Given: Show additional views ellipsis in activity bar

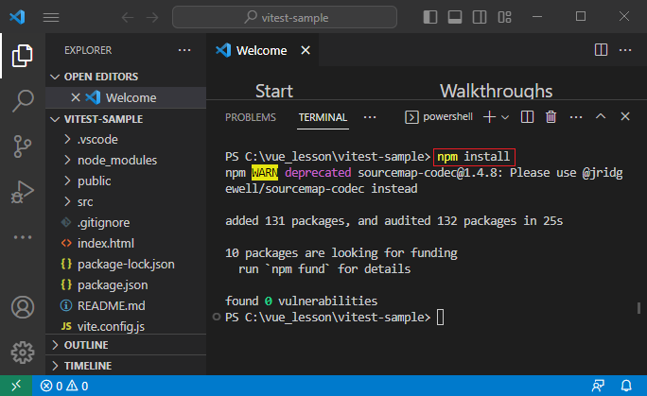Looking at the screenshot, I should 23,237.
